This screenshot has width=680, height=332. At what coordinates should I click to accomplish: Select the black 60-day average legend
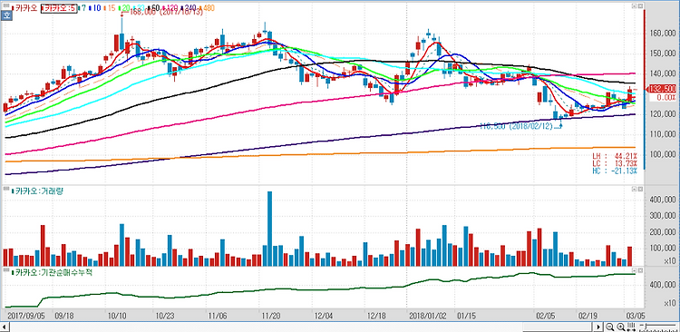click(x=154, y=8)
